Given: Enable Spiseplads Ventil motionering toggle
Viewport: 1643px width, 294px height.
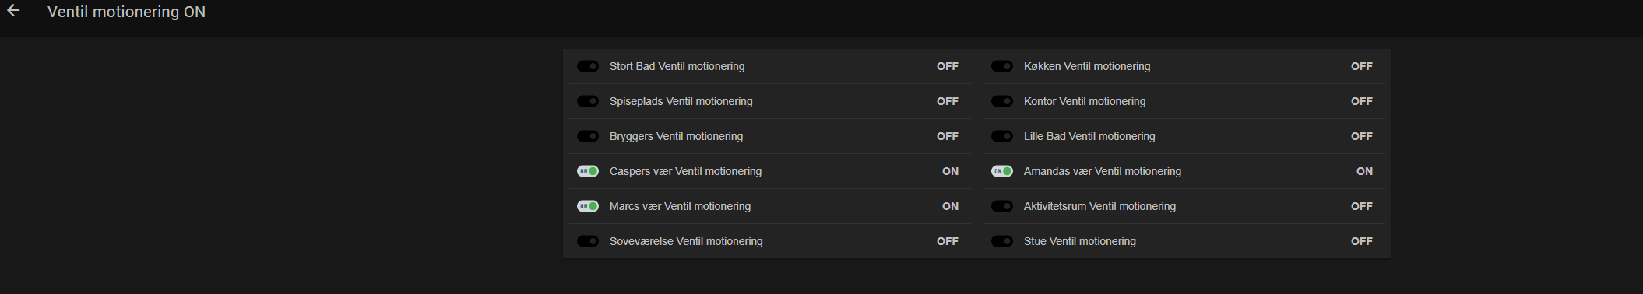Looking at the screenshot, I should point(588,101).
